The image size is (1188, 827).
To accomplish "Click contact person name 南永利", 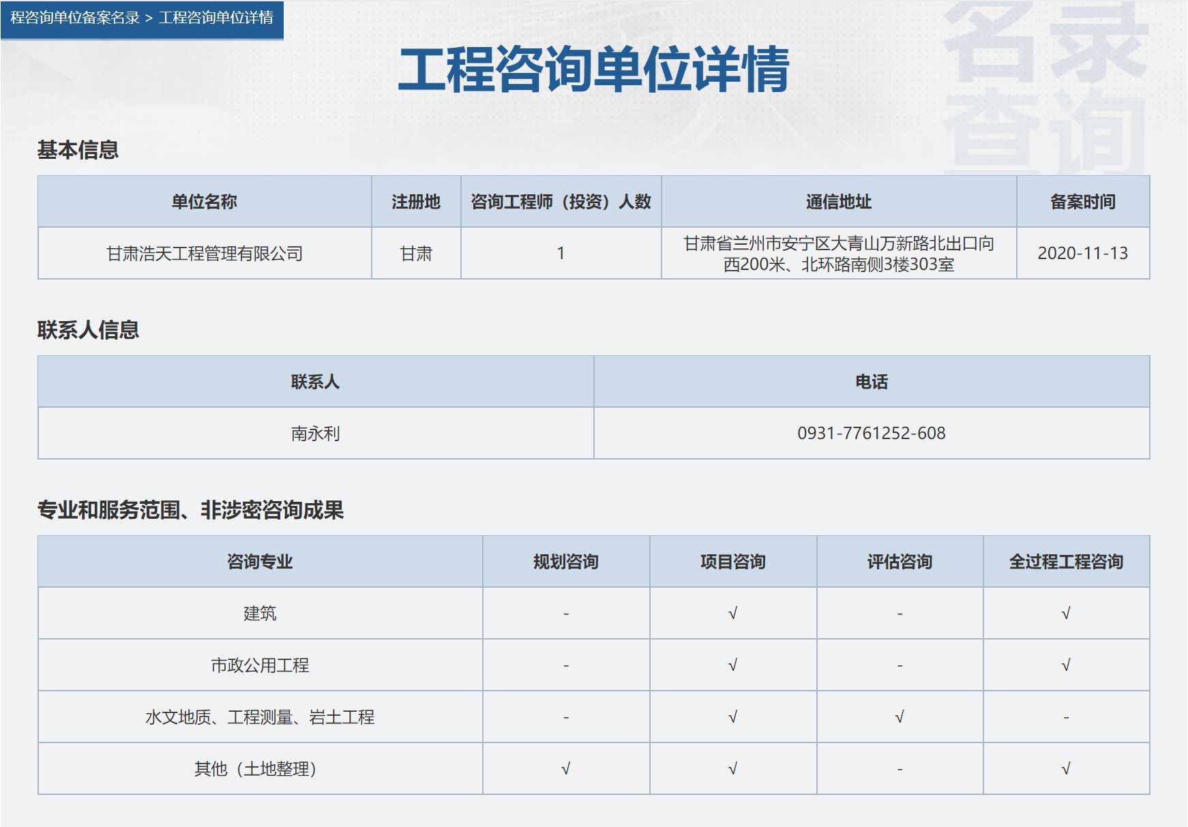I will pyautogui.click(x=315, y=434).
